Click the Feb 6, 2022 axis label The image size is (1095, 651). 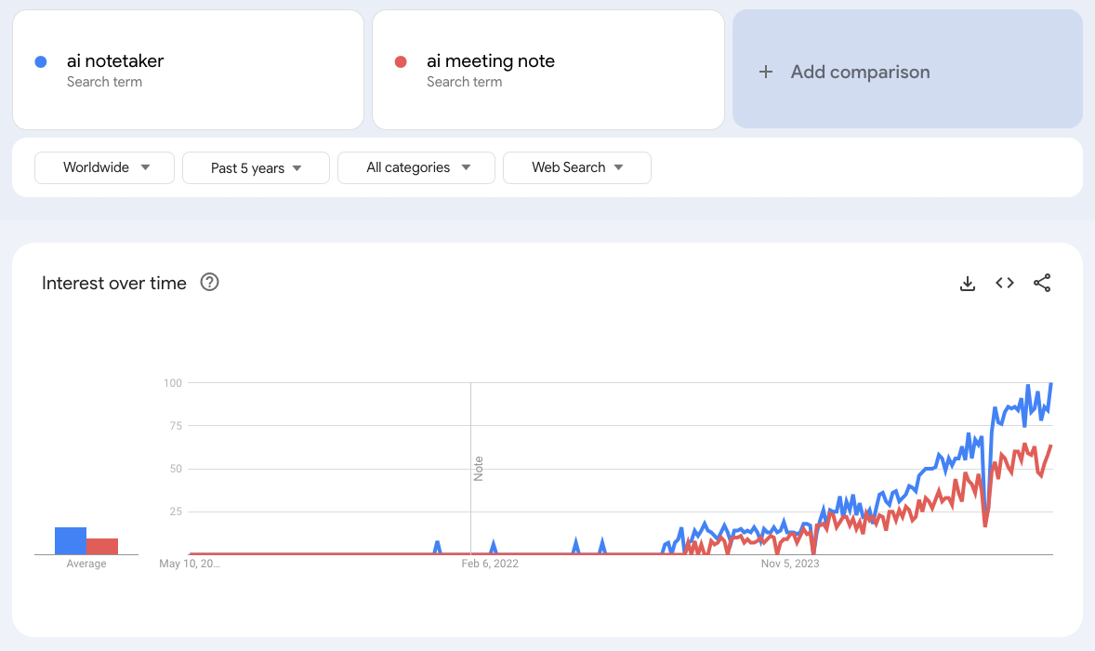tap(490, 564)
